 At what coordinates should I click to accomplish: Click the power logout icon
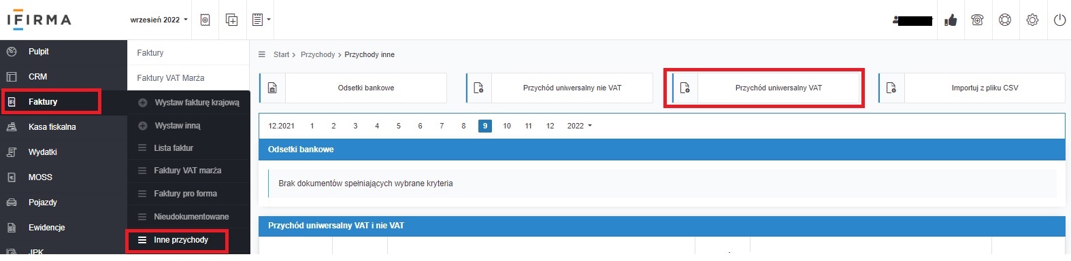click(x=1059, y=20)
